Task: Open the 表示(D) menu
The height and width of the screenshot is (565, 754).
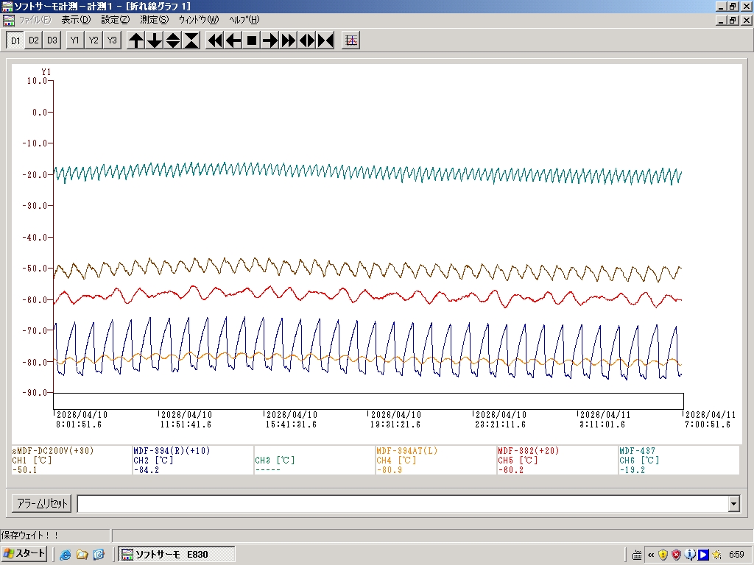Action: point(76,20)
